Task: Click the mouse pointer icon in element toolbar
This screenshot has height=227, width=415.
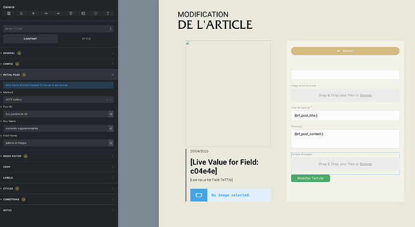Action: click(34, 13)
